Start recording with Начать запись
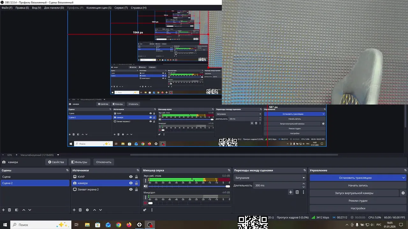This screenshot has height=229, width=408. point(358,185)
